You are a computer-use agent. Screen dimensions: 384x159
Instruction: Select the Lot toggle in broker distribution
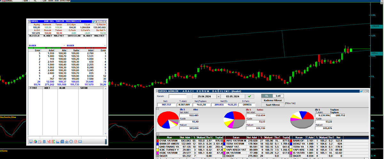click(278, 96)
